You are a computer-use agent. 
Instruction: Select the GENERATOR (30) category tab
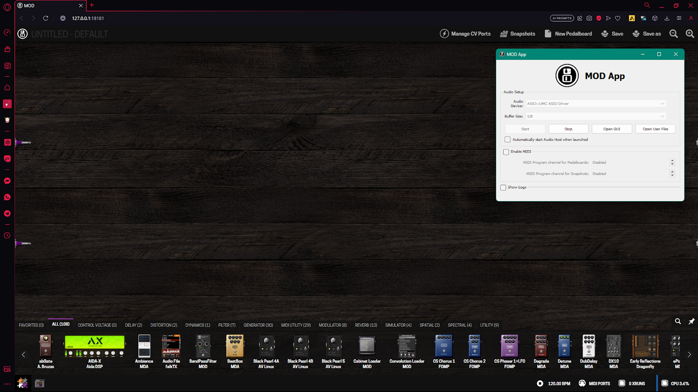[x=258, y=325]
